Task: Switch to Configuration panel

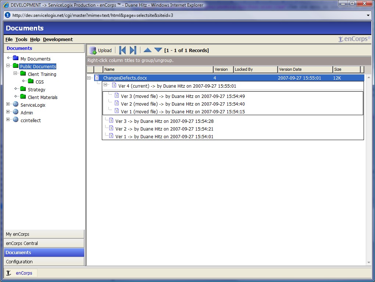Action: click(x=44, y=261)
